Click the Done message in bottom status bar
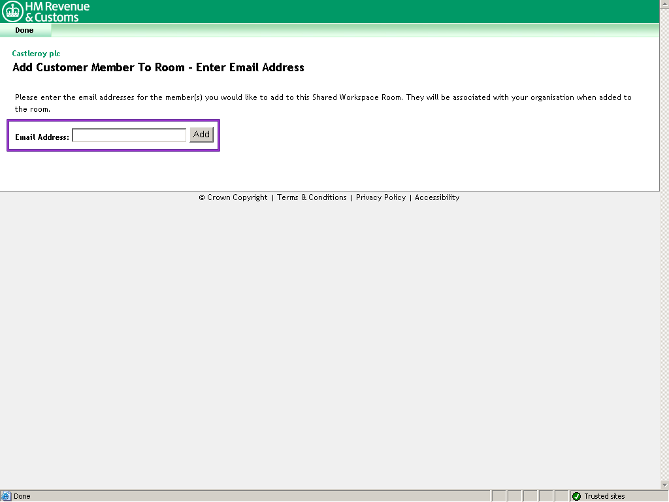Screen dimensions: 669x502 (x=22, y=496)
